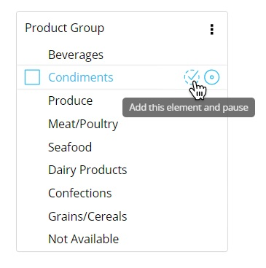Viewport: 266px width, 268px height.
Task: Choose Dairy Products from the list
Action: coord(87,170)
